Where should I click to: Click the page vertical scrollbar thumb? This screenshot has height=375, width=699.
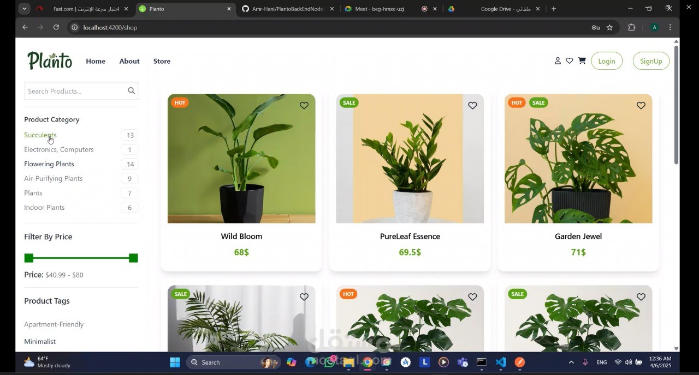[676, 105]
